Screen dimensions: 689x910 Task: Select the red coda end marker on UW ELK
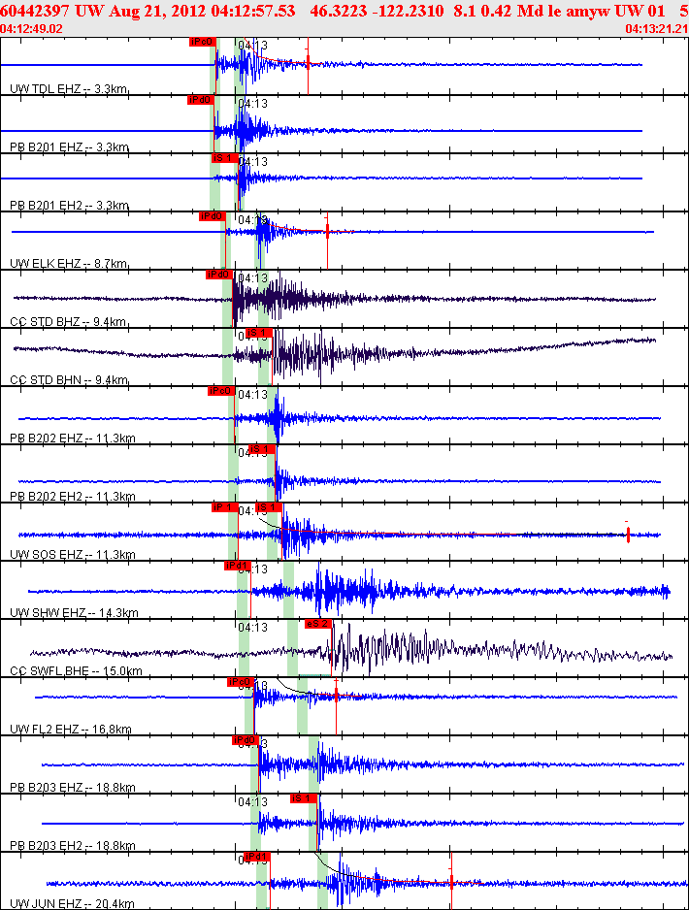point(327,232)
